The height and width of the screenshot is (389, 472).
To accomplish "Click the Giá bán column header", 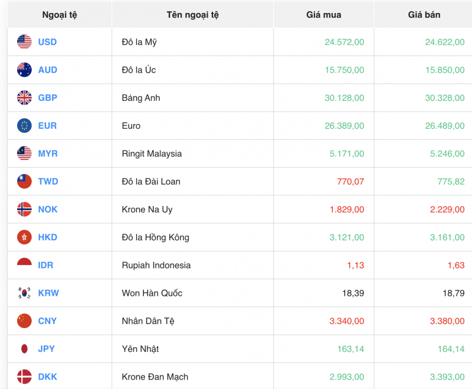I will click(422, 15).
